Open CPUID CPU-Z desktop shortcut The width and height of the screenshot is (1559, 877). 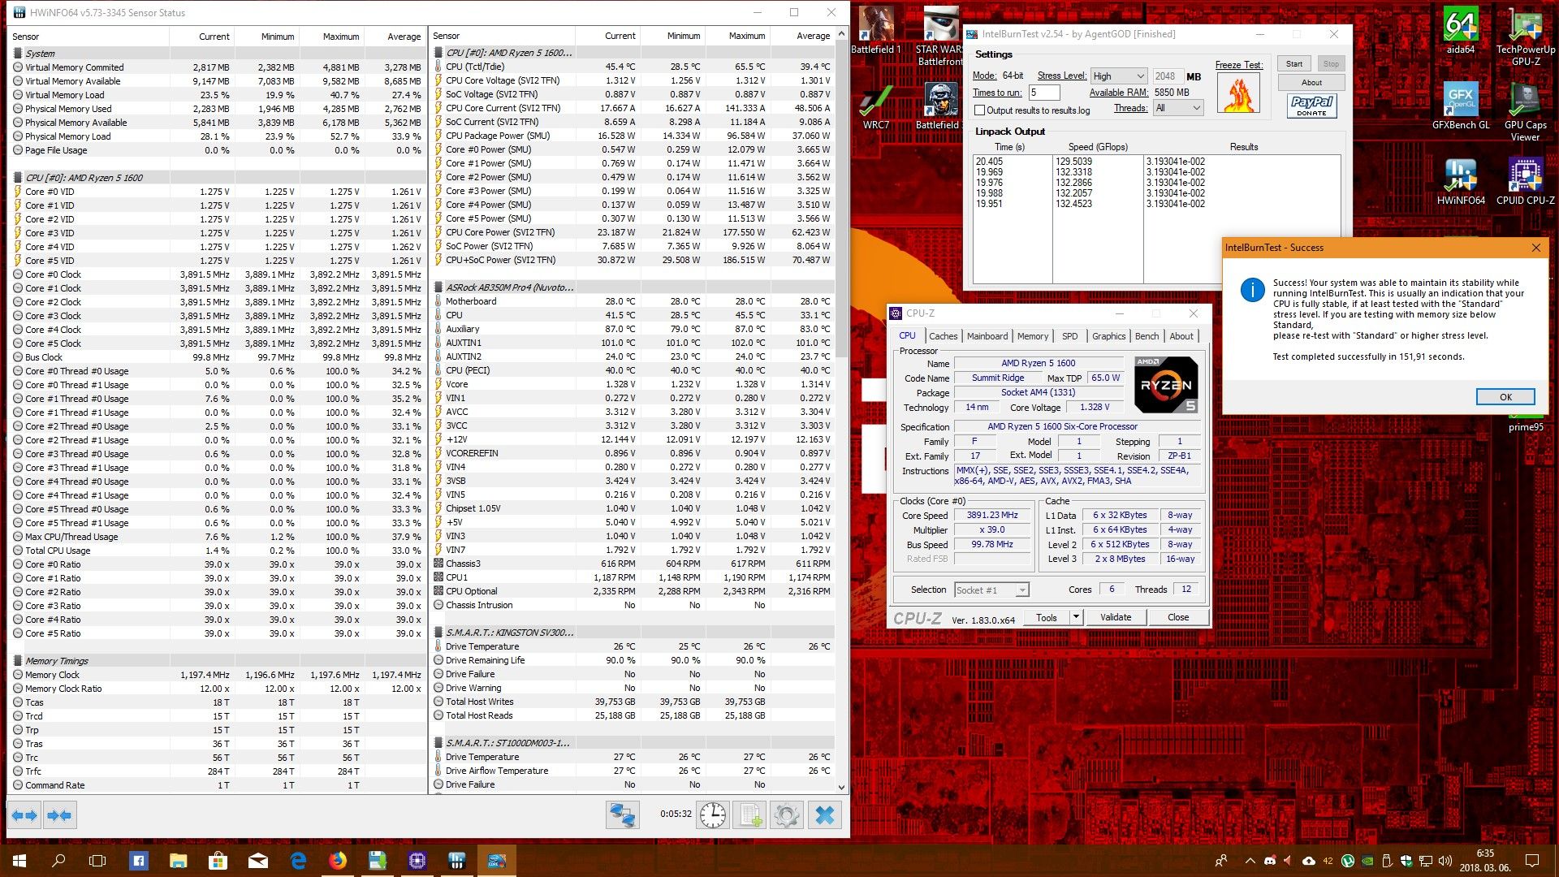pos(1525,181)
